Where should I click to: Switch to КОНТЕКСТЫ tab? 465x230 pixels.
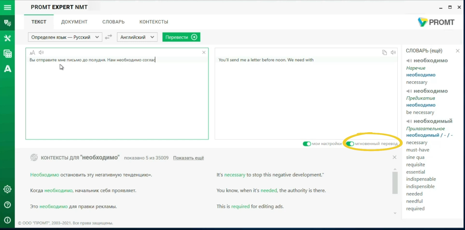(154, 22)
